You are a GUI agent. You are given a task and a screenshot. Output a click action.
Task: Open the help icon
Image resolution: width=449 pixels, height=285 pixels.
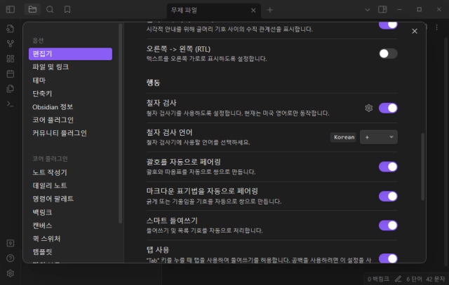11,258
